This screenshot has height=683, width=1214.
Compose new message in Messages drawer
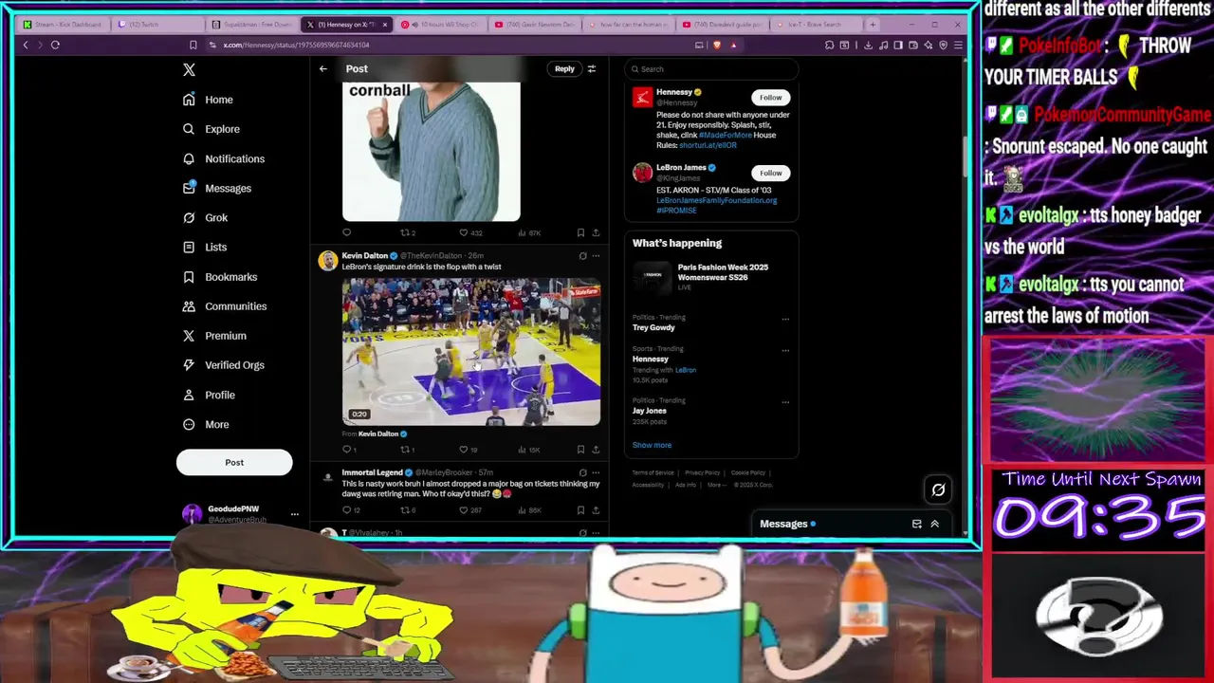pos(916,524)
